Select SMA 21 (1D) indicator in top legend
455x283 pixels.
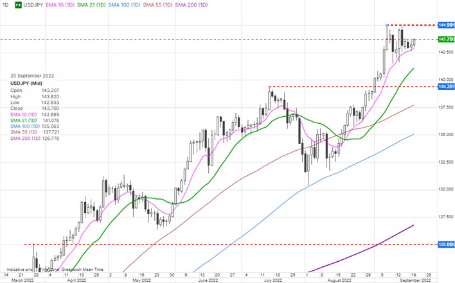(x=91, y=5)
